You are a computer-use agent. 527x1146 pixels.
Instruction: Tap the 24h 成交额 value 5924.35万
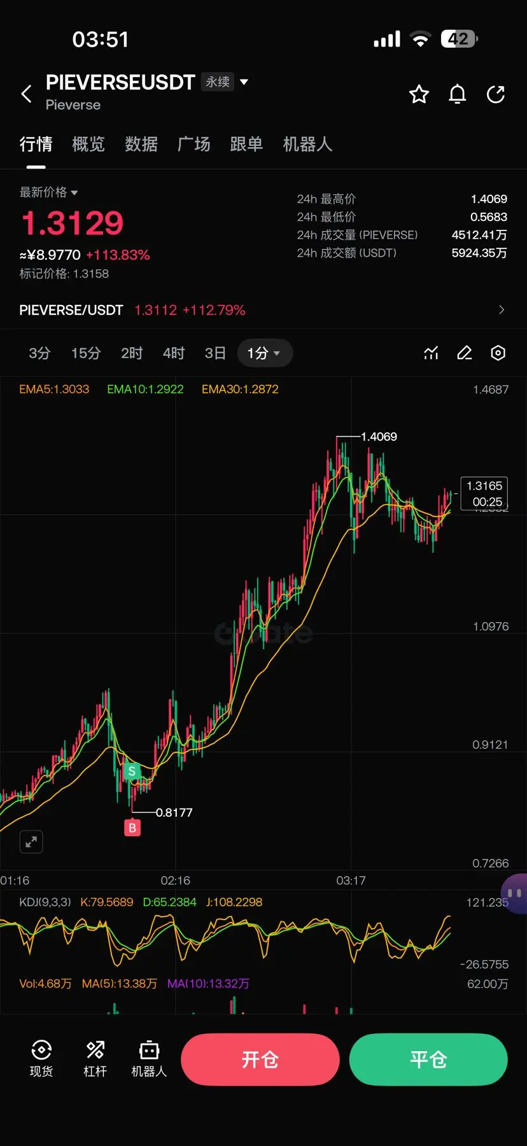tap(479, 253)
